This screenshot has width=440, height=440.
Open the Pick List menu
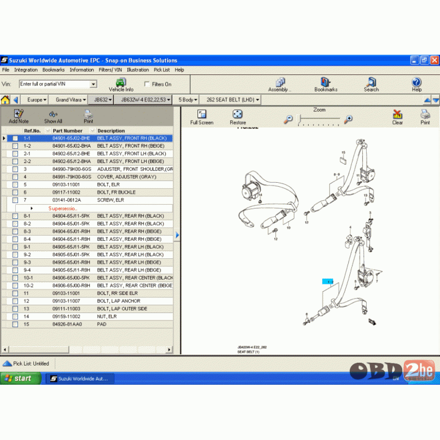click(x=162, y=70)
